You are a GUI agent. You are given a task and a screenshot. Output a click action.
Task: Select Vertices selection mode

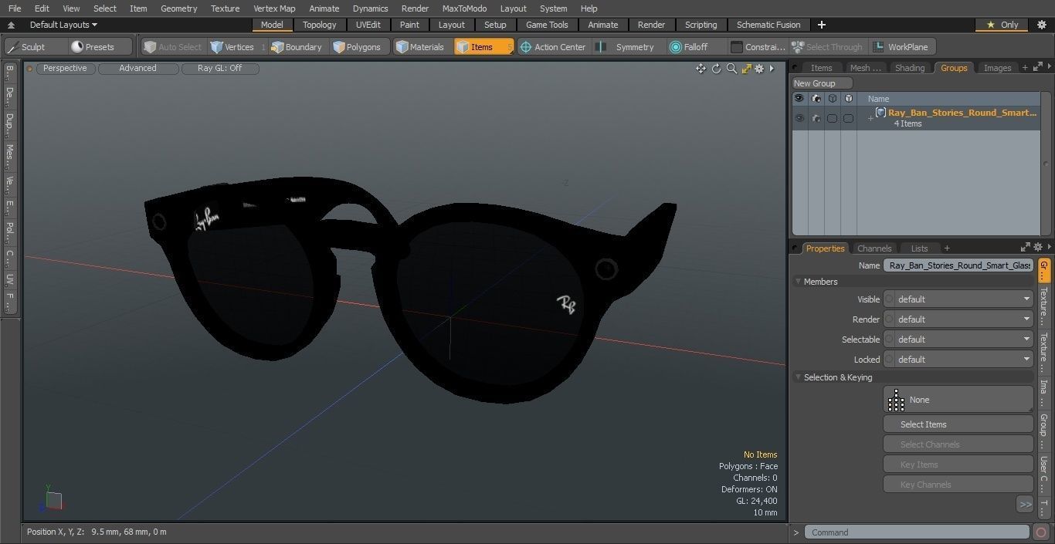click(232, 47)
